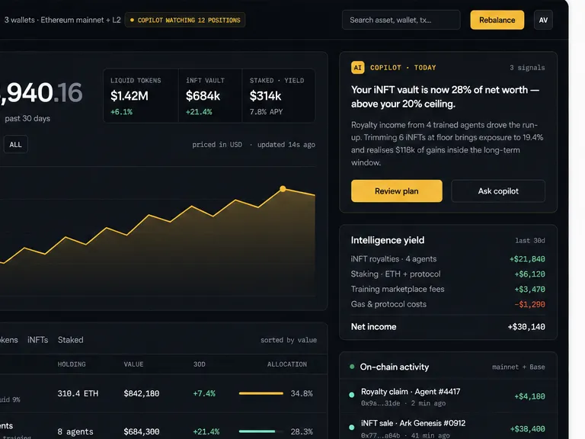585x439 pixels.
Task: Click the yellow 34.8% allocation bar
Action: tap(261, 393)
